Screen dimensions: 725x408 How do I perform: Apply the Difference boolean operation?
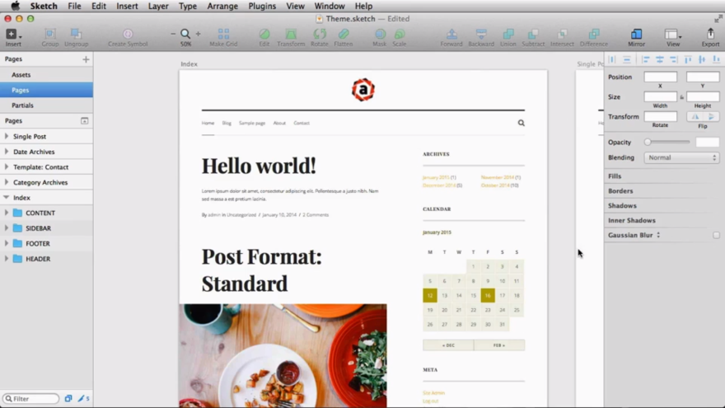594,36
